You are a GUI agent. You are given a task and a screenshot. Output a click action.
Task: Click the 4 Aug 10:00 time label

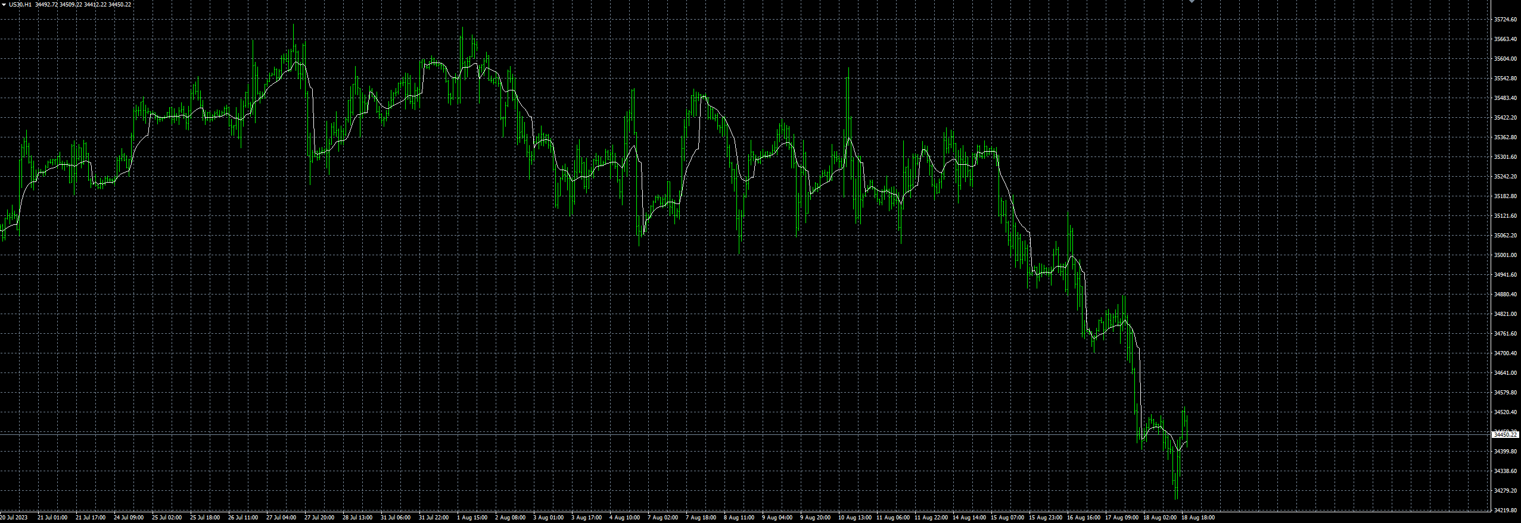624,518
